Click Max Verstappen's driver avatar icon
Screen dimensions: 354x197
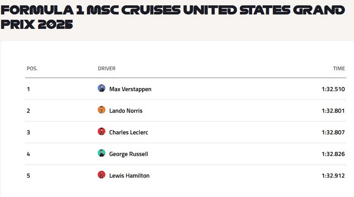101,89
